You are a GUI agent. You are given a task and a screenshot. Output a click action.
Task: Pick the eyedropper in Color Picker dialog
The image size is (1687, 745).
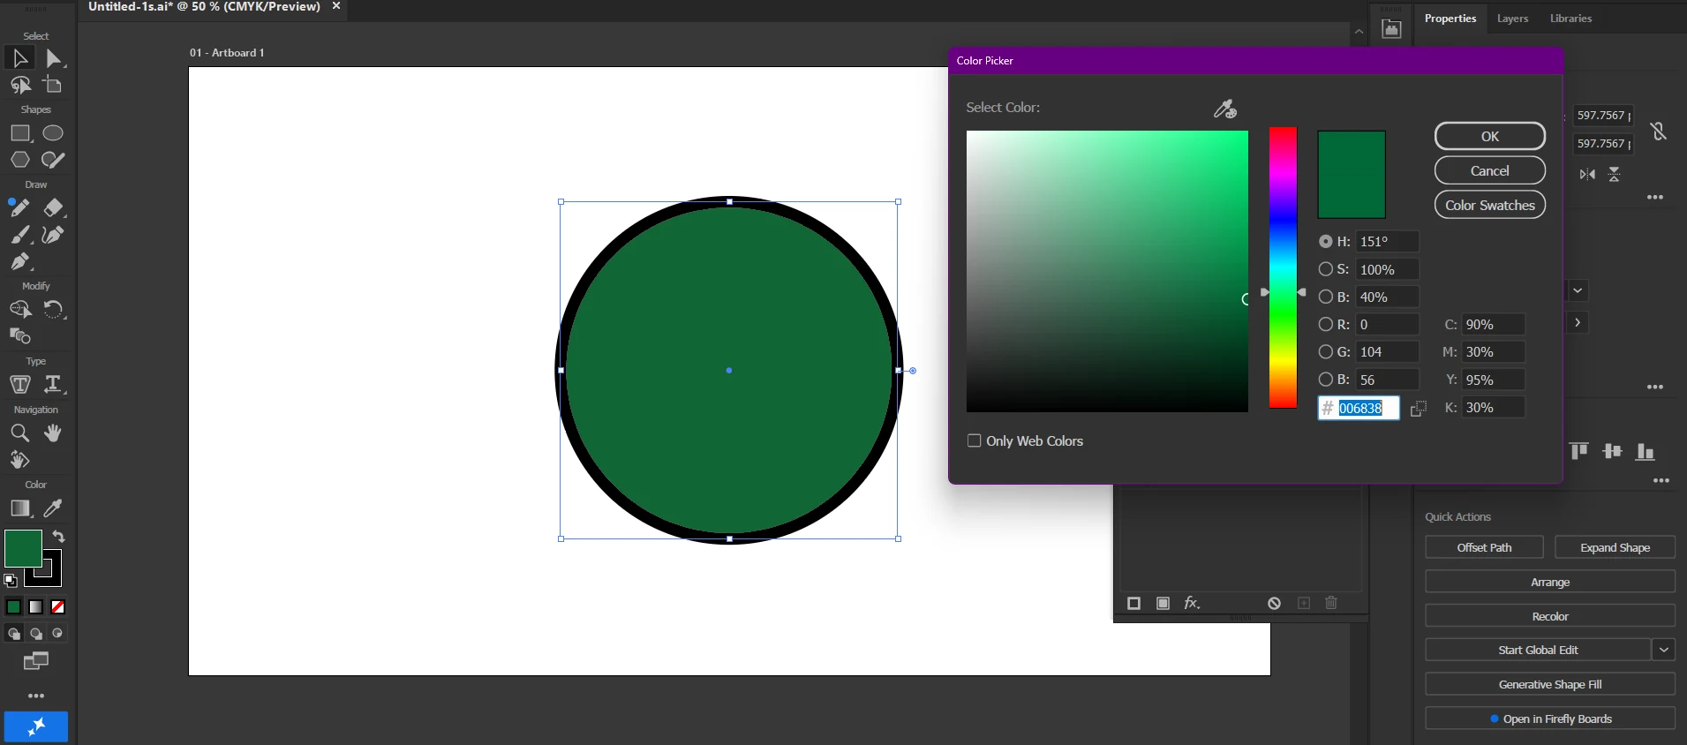(1224, 109)
